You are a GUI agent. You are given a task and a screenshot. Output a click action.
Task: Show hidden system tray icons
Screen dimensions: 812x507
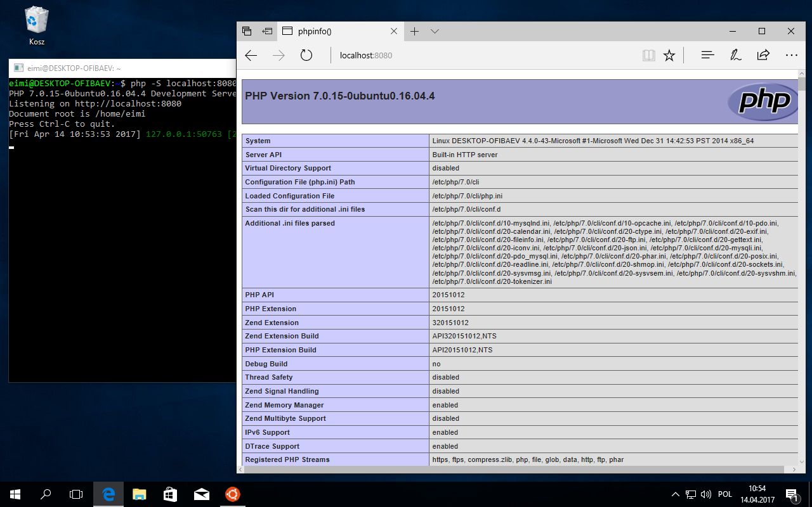click(x=674, y=494)
